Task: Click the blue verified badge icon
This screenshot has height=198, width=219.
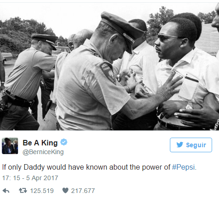Action: [x=64, y=142]
